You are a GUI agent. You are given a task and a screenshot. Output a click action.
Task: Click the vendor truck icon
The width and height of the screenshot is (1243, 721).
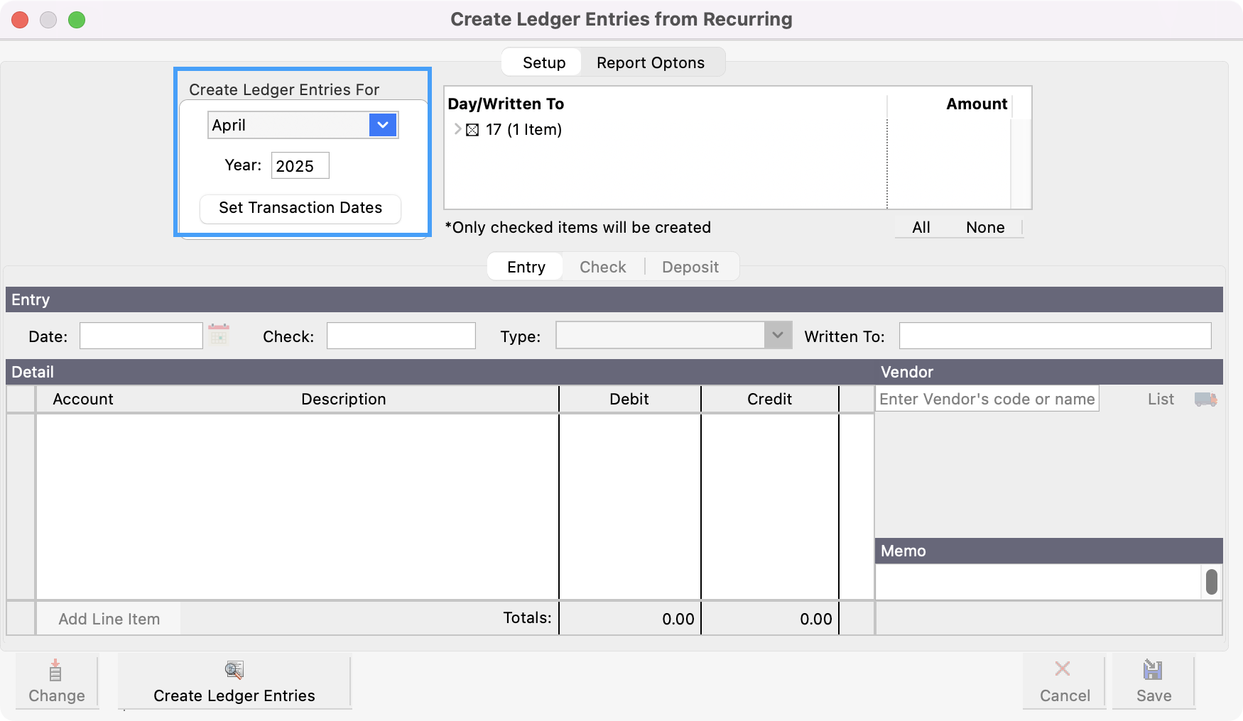pos(1205,400)
